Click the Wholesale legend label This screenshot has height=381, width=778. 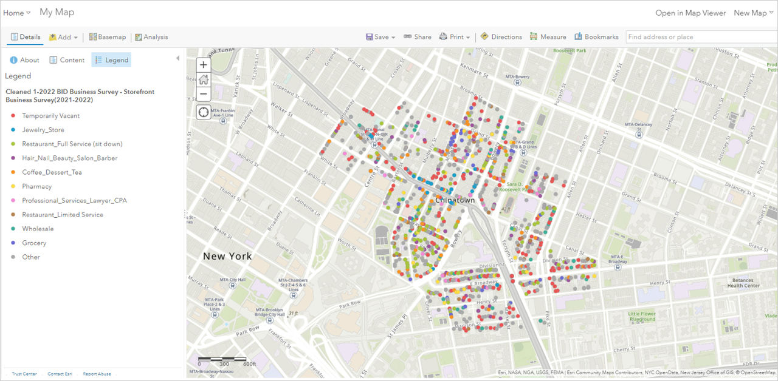coord(38,229)
